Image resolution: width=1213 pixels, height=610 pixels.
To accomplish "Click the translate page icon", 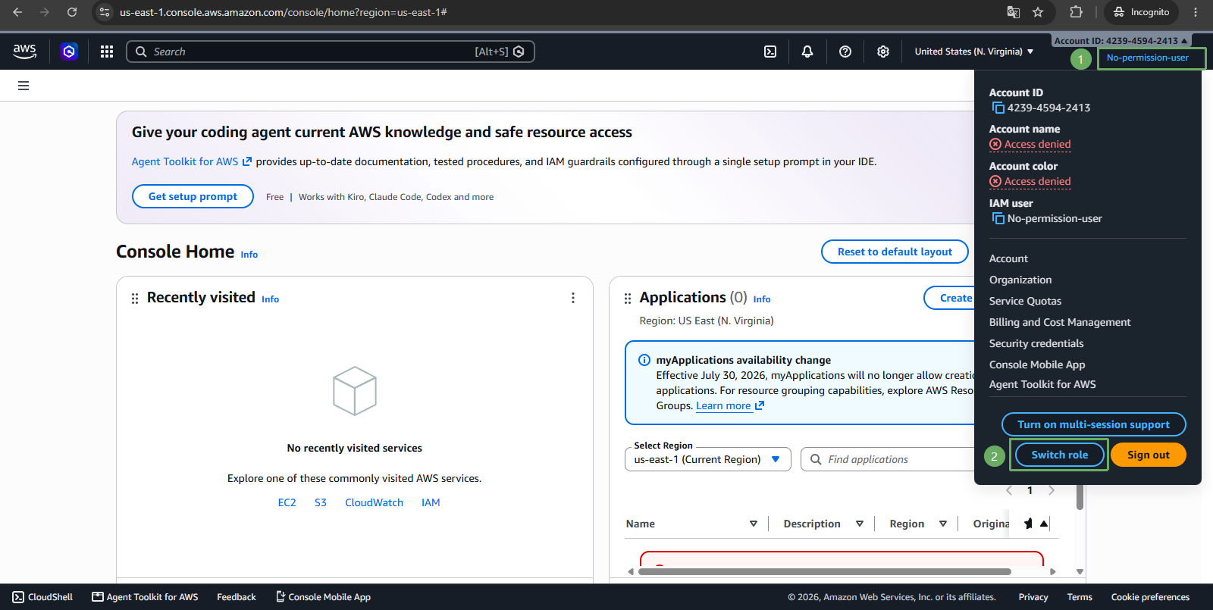I will (x=1014, y=12).
